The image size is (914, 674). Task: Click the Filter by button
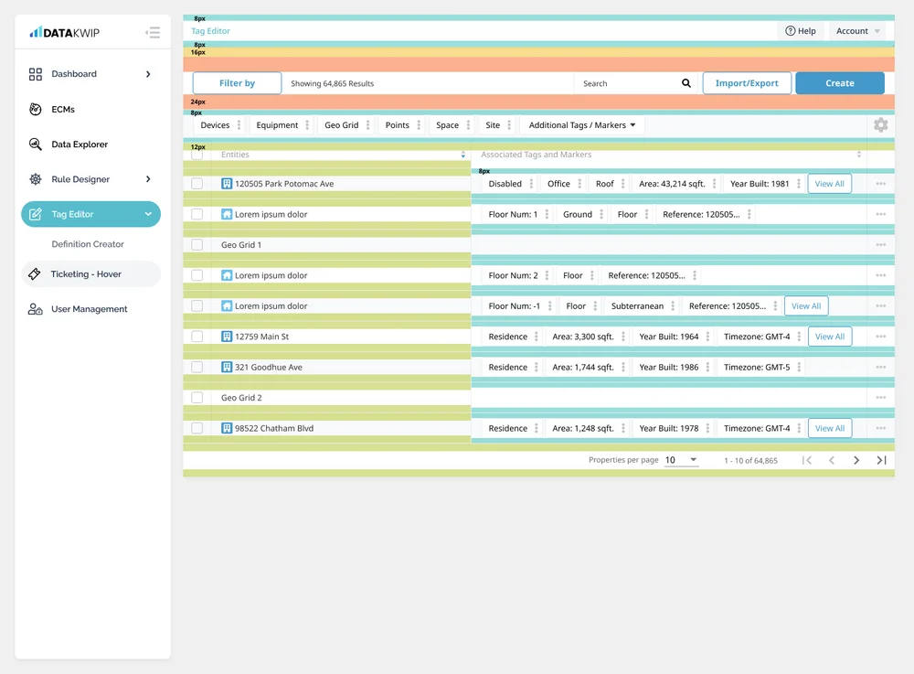(238, 83)
